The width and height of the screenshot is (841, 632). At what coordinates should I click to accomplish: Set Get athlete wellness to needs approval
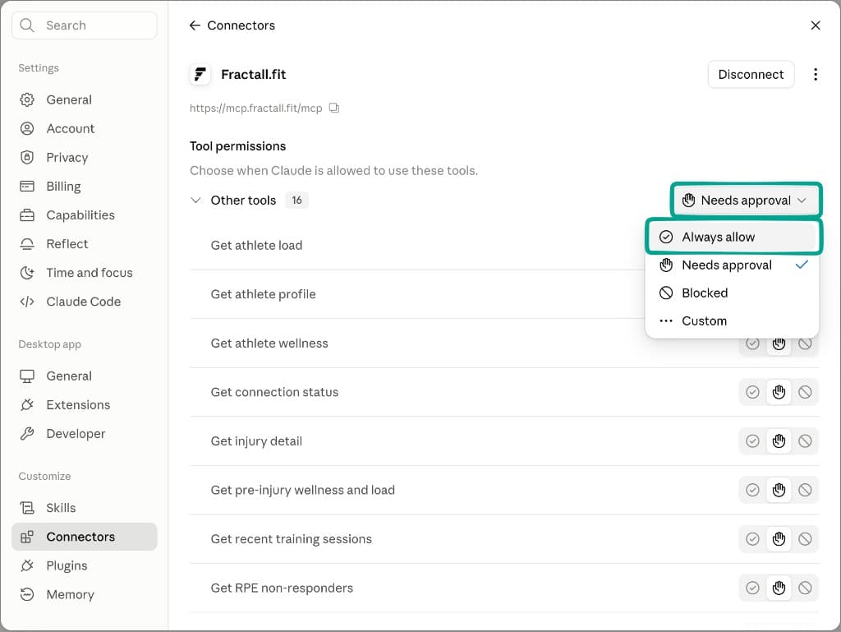779,344
